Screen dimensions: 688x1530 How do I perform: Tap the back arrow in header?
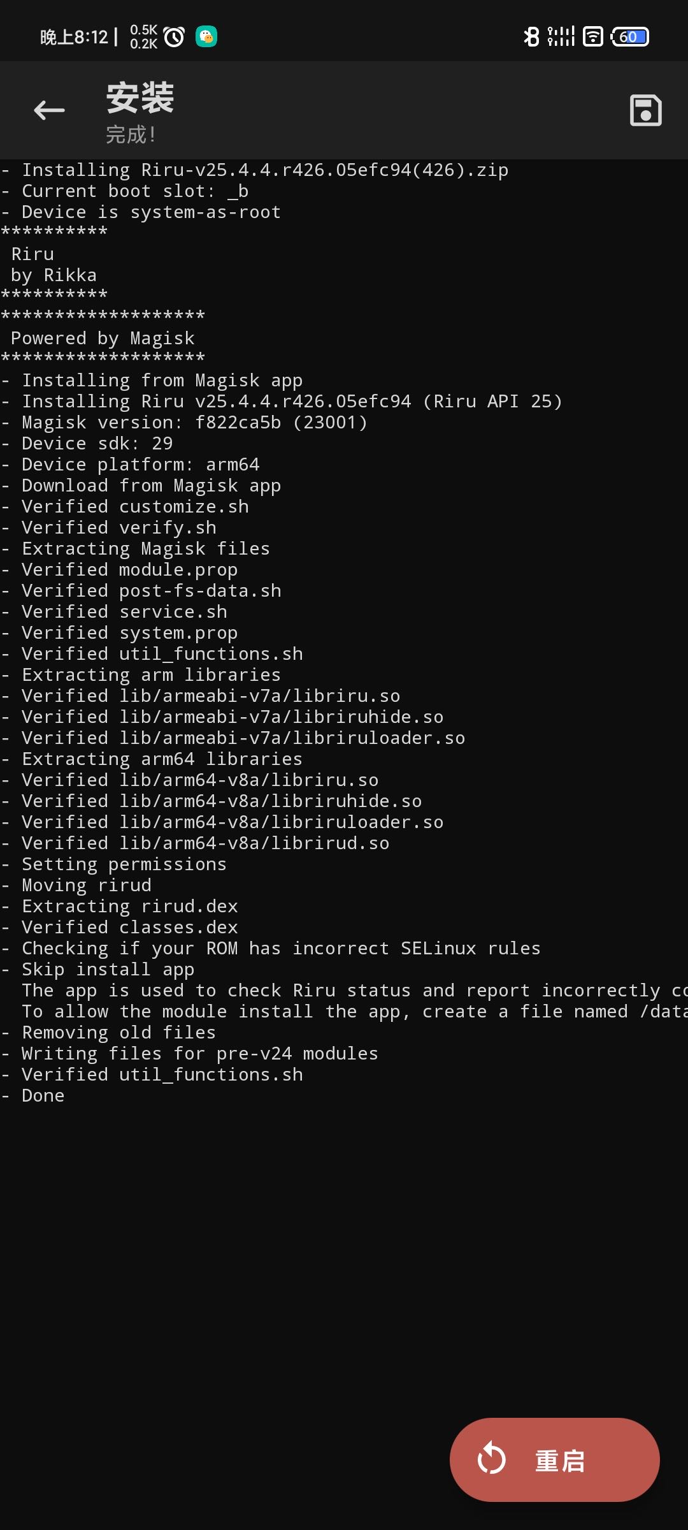[49, 110]
